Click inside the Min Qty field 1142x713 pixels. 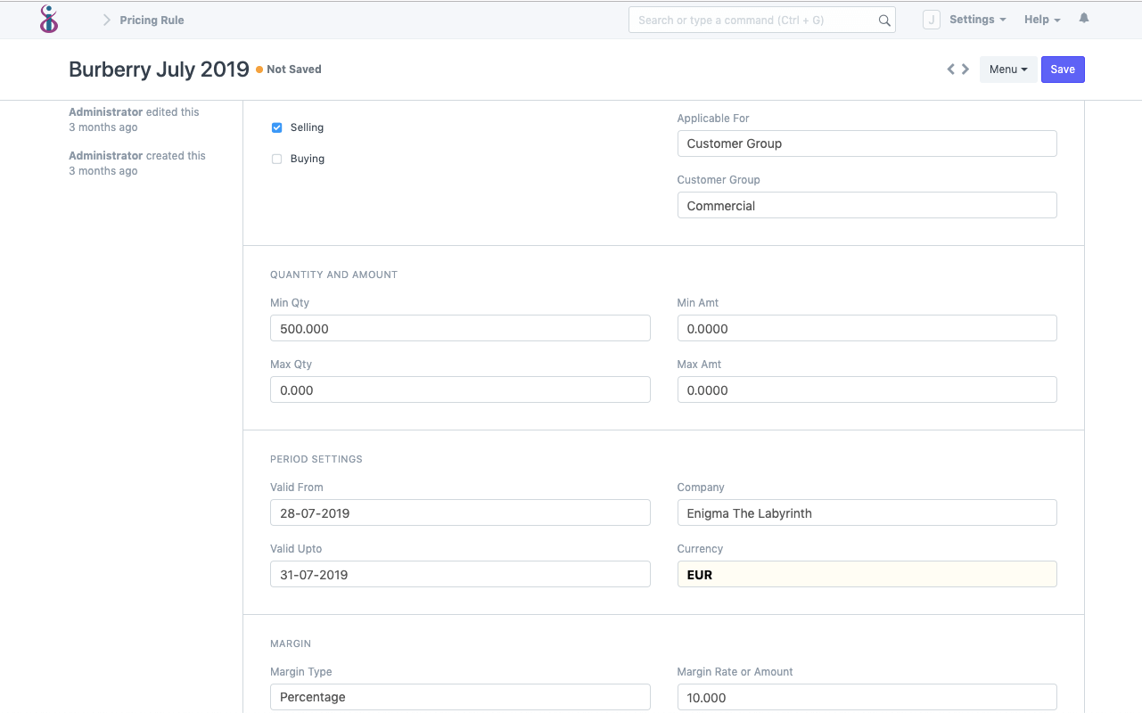(459, 328)
